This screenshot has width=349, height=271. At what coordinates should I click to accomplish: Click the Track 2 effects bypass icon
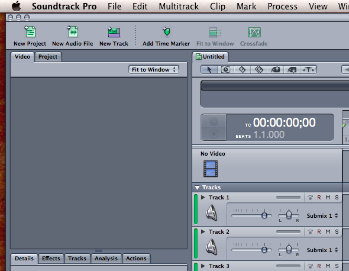click(x=310, y=232)
